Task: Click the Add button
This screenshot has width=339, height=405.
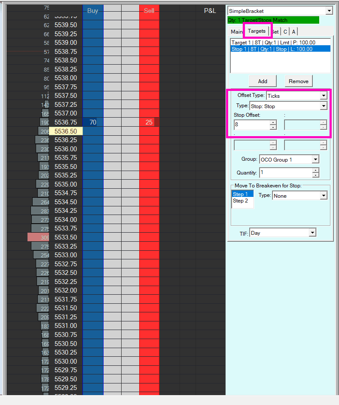Action: pyautogui.click(x=263, y=81)
